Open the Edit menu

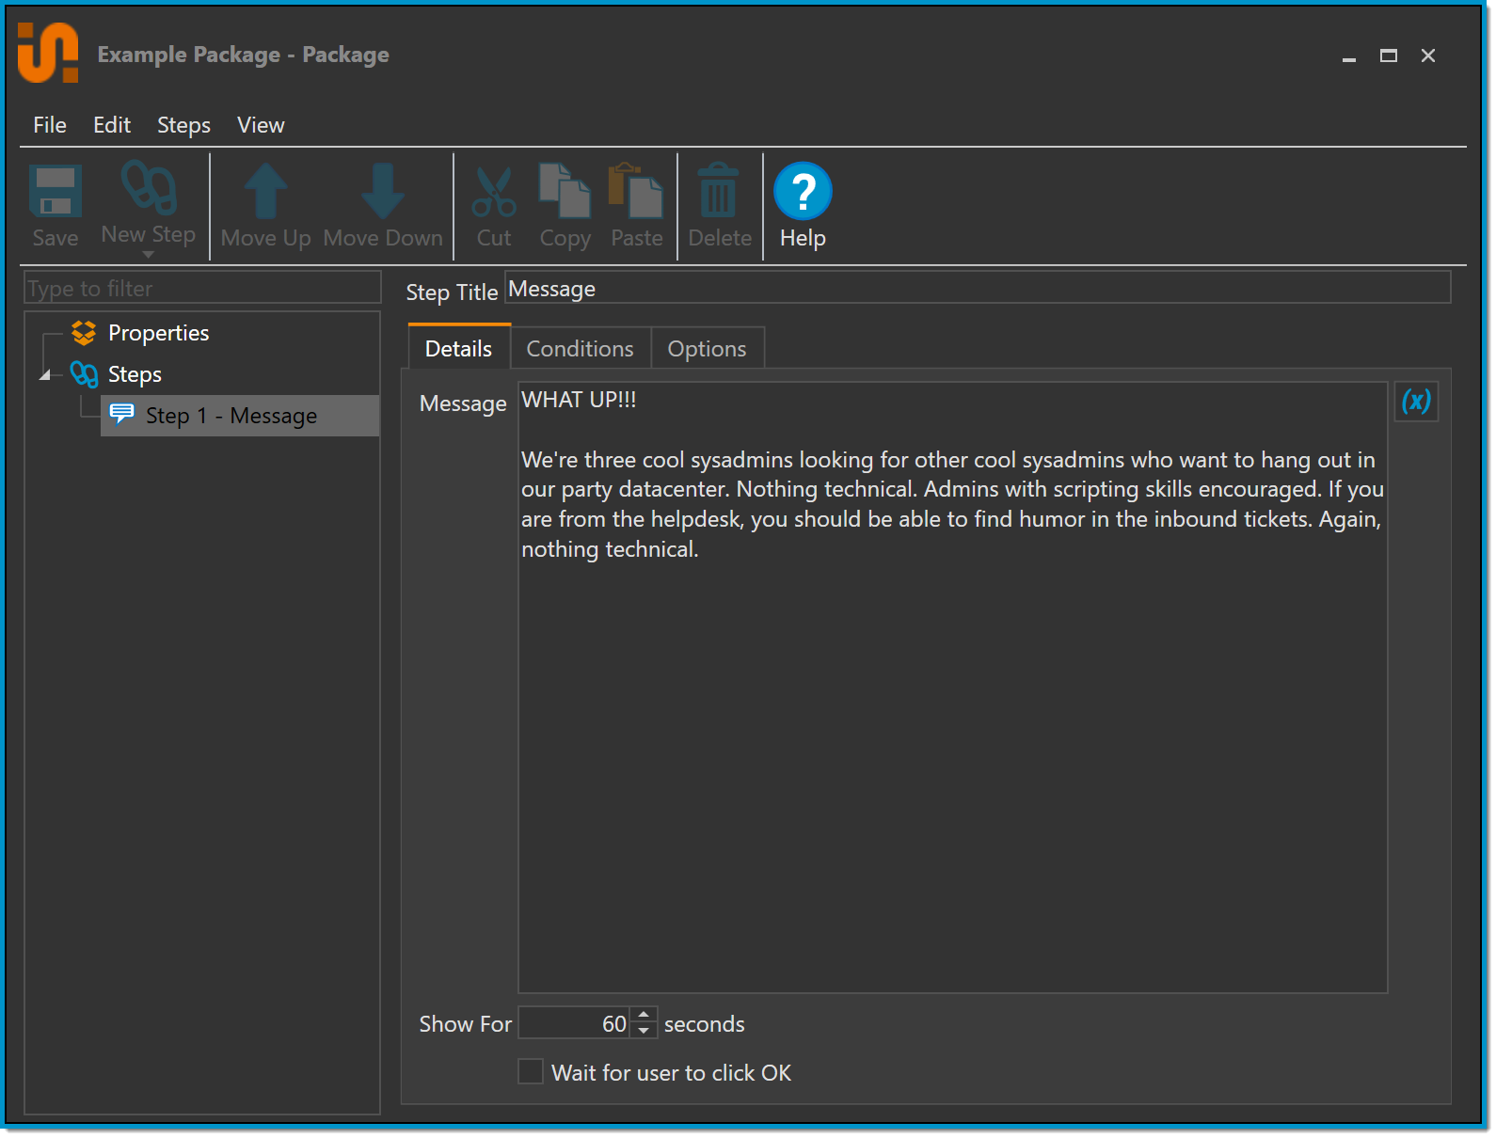pyautogui.click(x=112, y=125)
